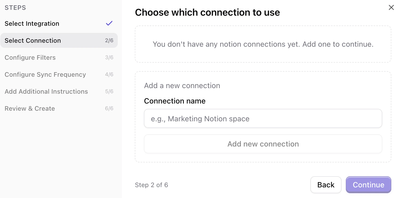
Task: Close the connection setup dialog
Action: click(391, 7)
